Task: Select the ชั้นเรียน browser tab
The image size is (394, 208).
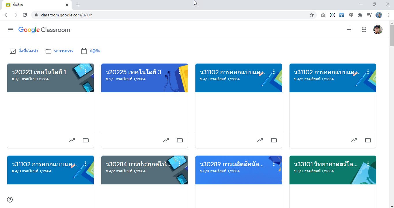Action: click(37, 5)
